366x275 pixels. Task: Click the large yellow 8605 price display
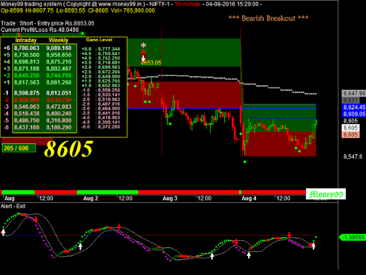tap(69, 148)
